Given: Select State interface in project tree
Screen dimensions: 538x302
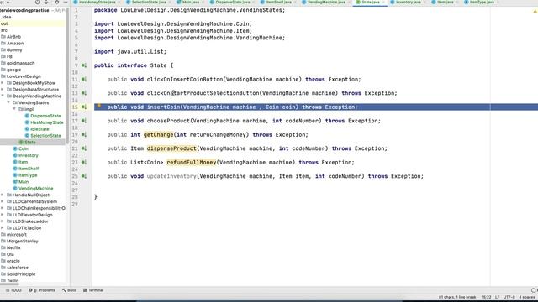Looking at the screenshot, I should tap(27, 142).
